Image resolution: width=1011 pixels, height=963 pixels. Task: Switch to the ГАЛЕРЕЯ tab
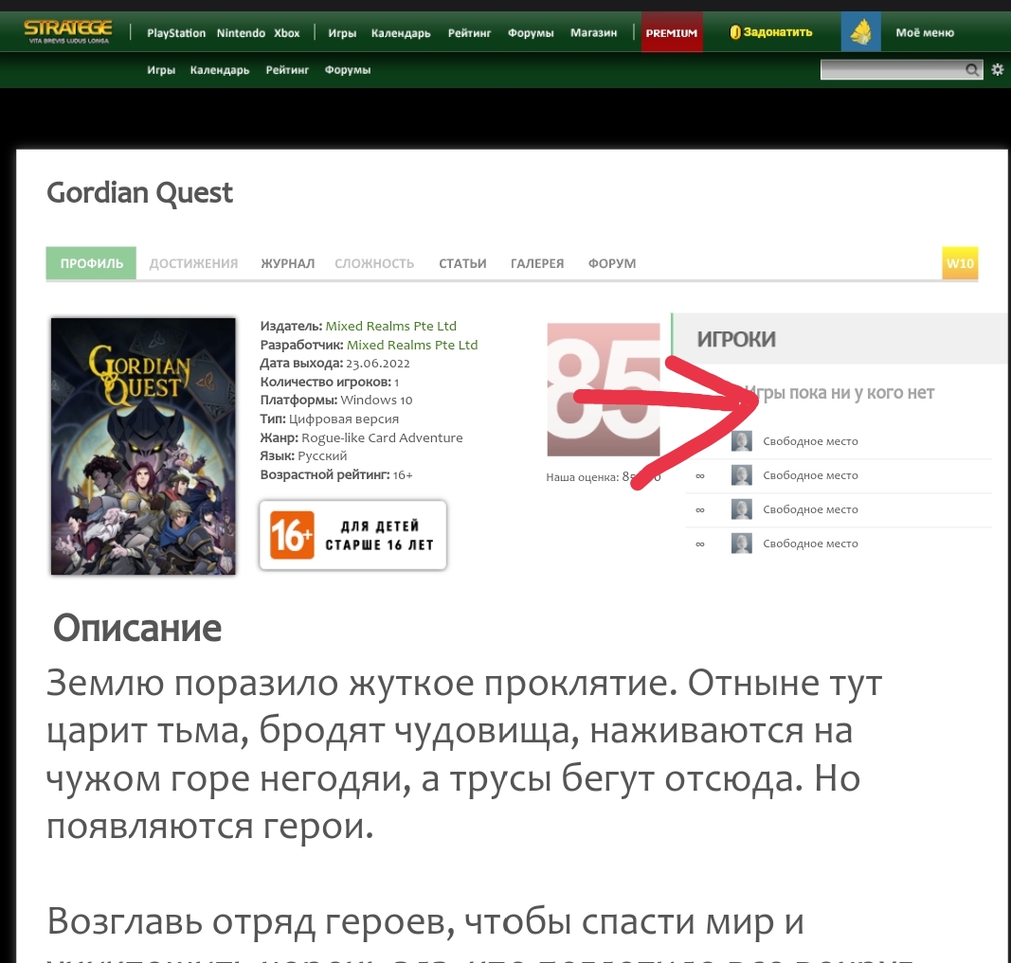(537, 263)
